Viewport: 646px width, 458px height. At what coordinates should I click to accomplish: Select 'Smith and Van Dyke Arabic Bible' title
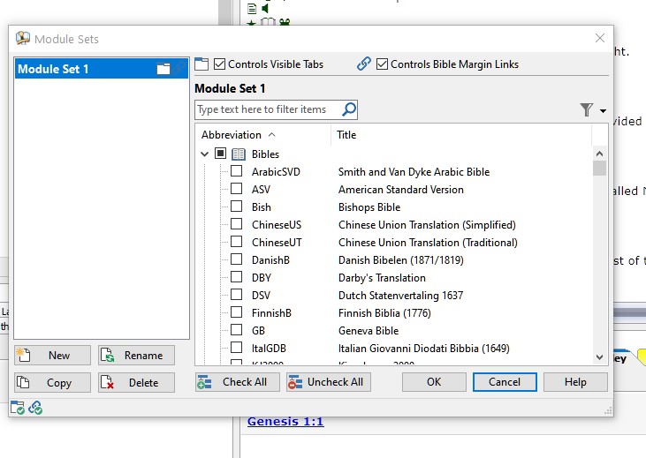pyautogui.click(x=414, y=172)
